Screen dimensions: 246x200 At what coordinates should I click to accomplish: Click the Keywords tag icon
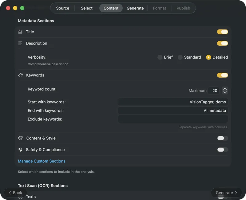tap(20, 75)
